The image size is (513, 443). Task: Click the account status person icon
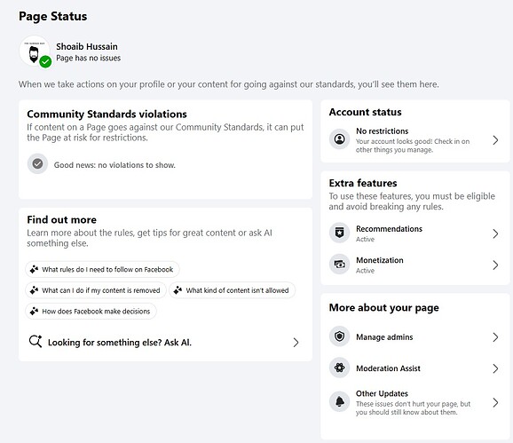339,139
